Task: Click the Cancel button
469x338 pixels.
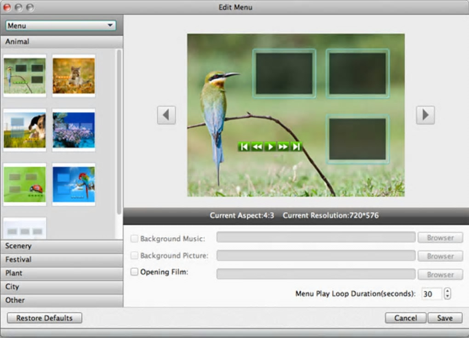Action: [x=406, y=318]
